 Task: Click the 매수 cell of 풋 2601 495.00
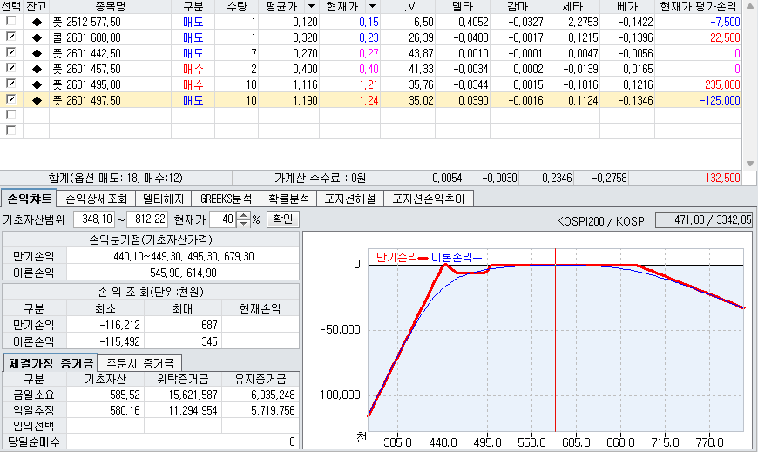(193, 85)
